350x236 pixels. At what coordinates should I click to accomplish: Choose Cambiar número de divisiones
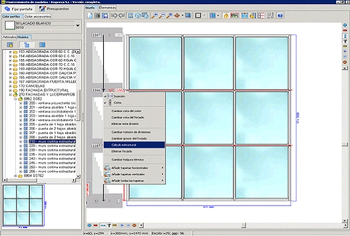134,132
